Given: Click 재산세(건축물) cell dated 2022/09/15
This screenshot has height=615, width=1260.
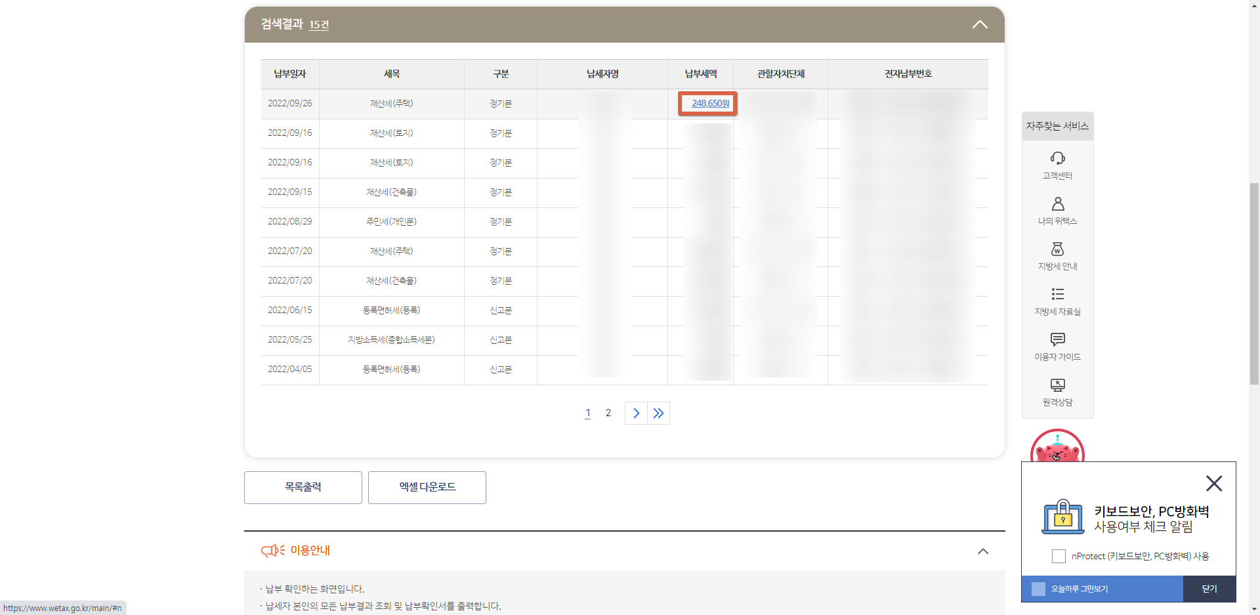Looking at the screenshot, I should pyautogui.click(x=392, y=192).
